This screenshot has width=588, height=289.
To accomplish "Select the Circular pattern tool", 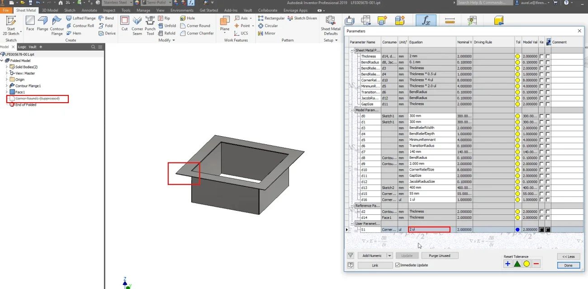I will (268, 26).
